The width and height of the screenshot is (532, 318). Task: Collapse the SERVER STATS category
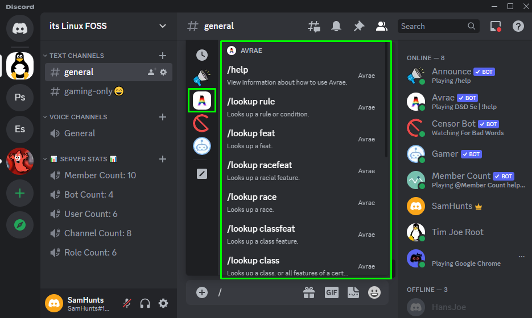(80, 159)
